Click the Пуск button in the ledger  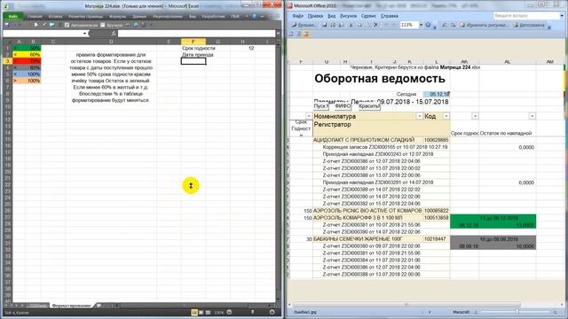(321, 106)
